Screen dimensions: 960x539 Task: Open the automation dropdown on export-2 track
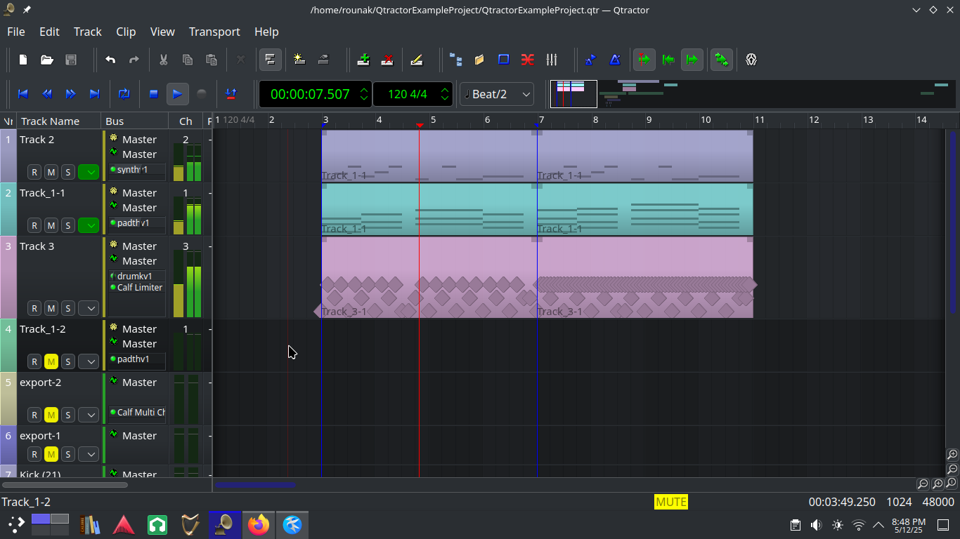89,415
